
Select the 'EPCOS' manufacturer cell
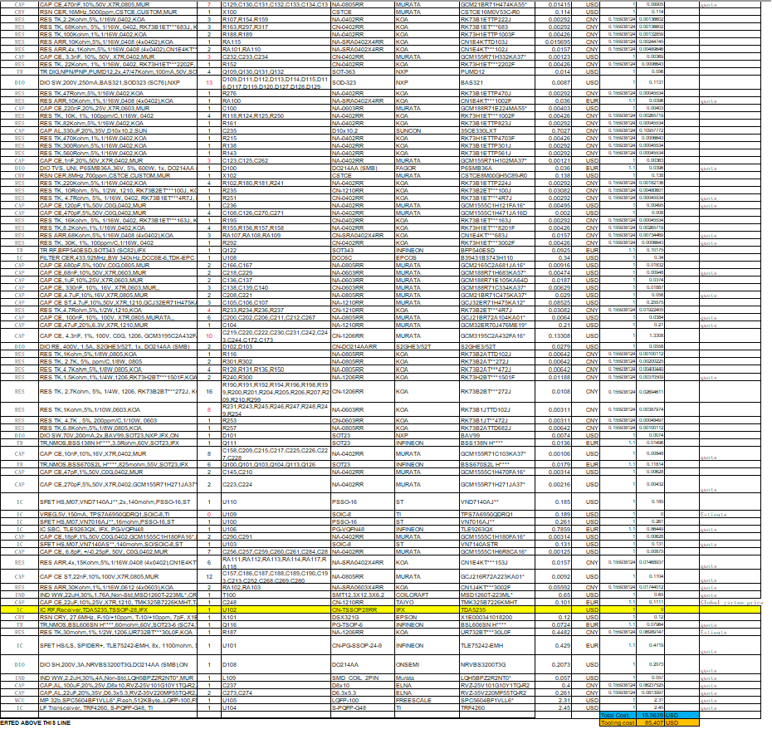pyautogui.click(x=427, y=257)
